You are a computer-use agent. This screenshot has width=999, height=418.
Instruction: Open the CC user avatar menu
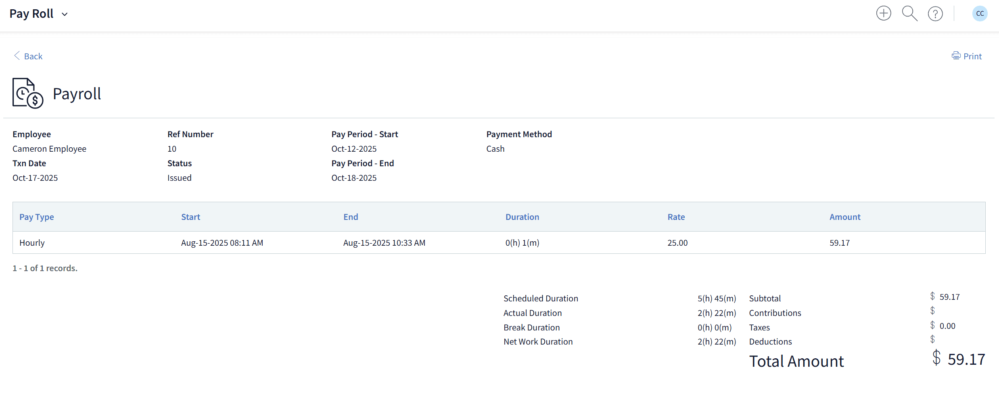980,14
